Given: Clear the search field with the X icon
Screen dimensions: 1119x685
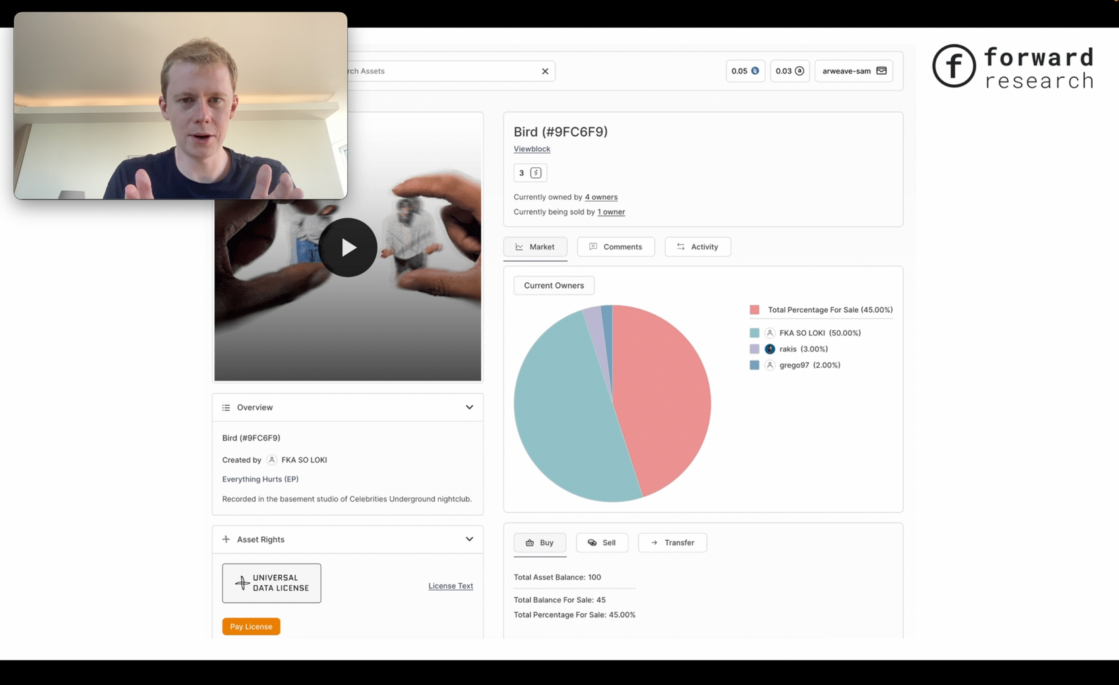Looking at the screenshot, I should (545, 71).
